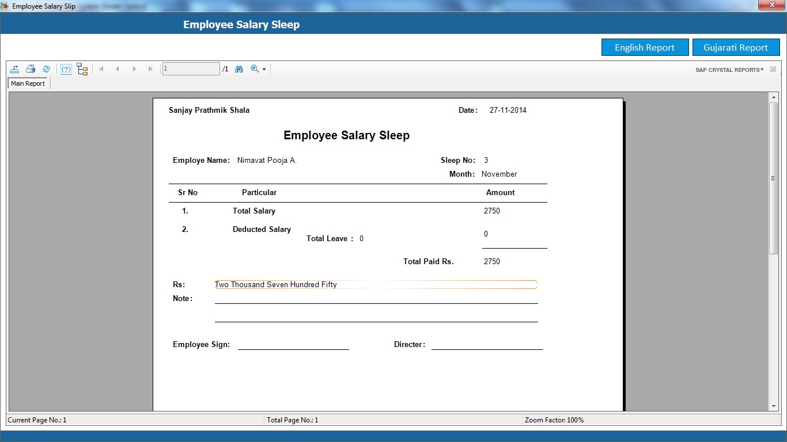The image size is (787, 442).
Task: Click the date 27-11-2014
Action: coord(508,110)
